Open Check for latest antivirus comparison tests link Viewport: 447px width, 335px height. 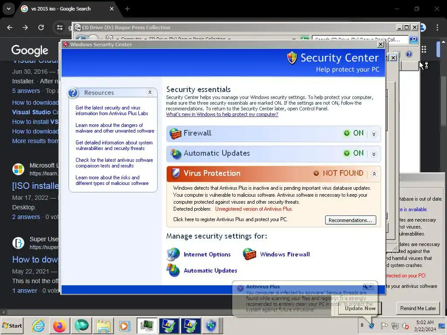(x=114, y=163)
